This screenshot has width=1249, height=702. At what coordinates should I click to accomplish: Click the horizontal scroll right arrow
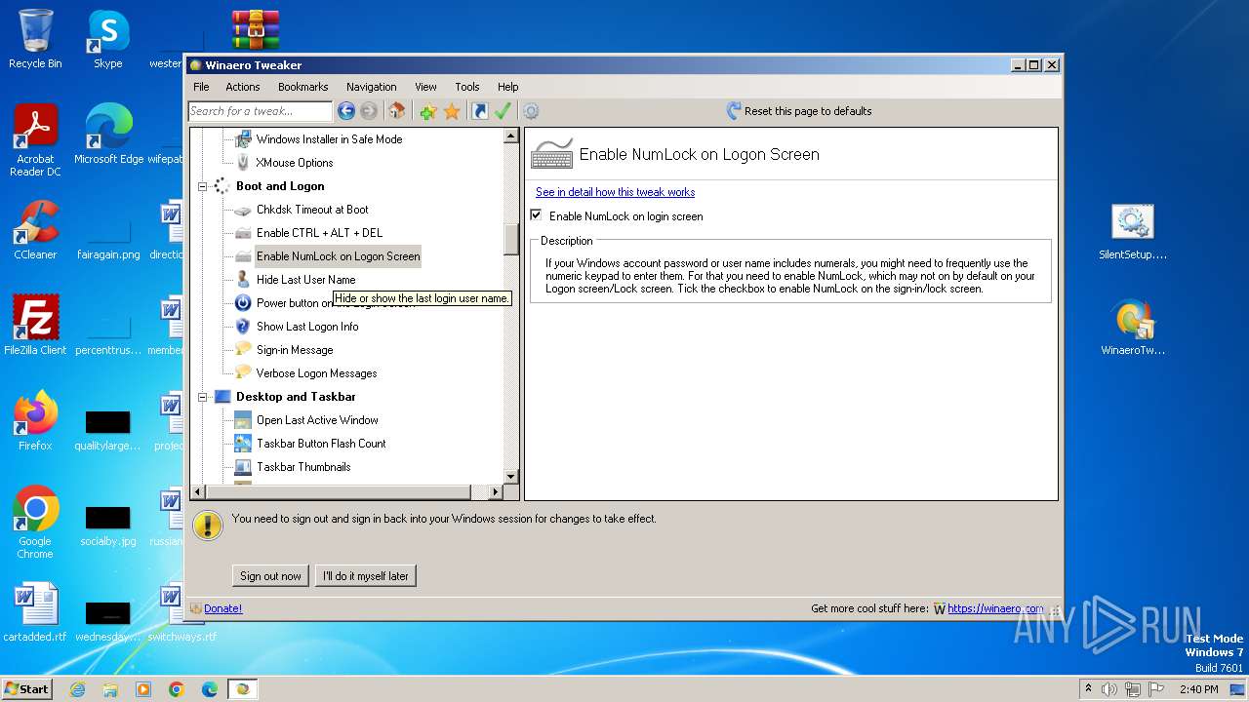tap(496, 492)
